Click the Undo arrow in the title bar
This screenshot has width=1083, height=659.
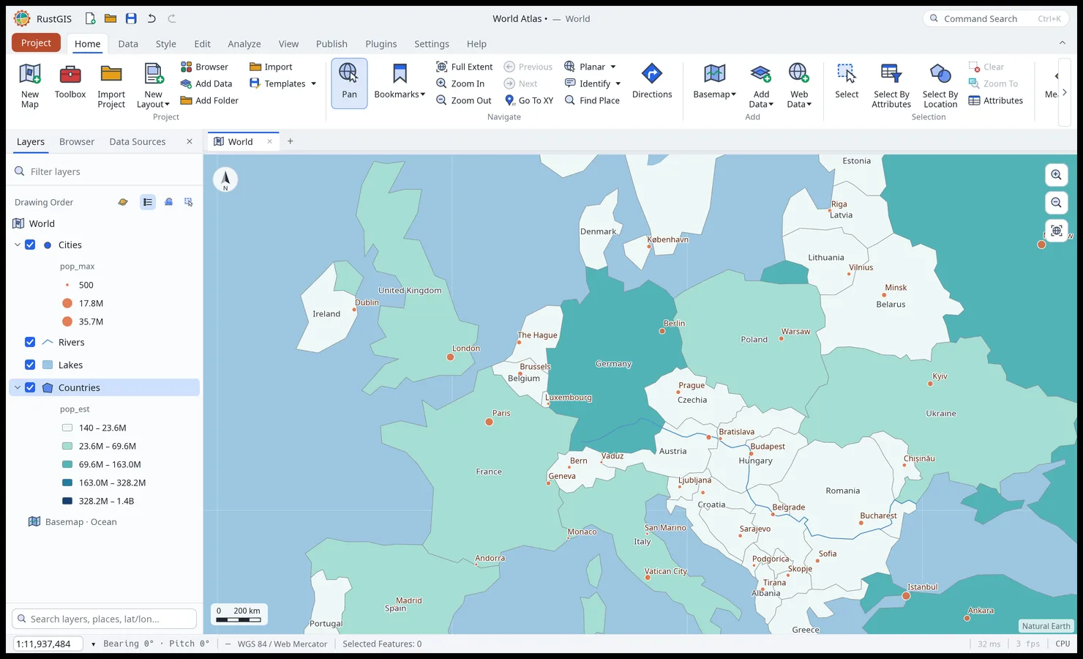coord(151,18)
